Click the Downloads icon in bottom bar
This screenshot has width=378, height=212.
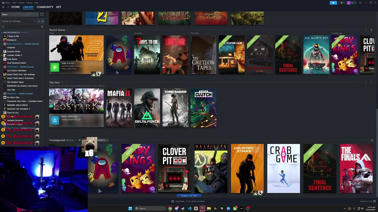173,201
